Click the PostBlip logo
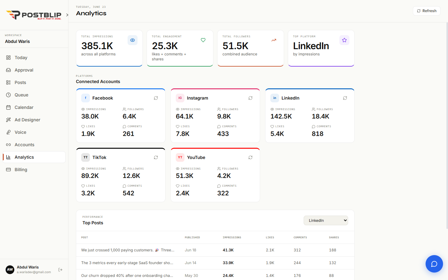 click(x=34, y=15)
